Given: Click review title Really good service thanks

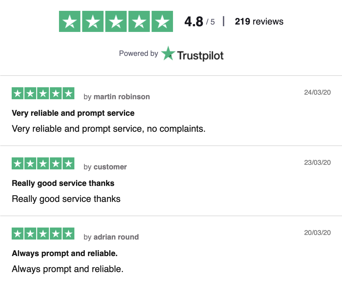Looking at the screenshot, I should [x=63, y=183].
